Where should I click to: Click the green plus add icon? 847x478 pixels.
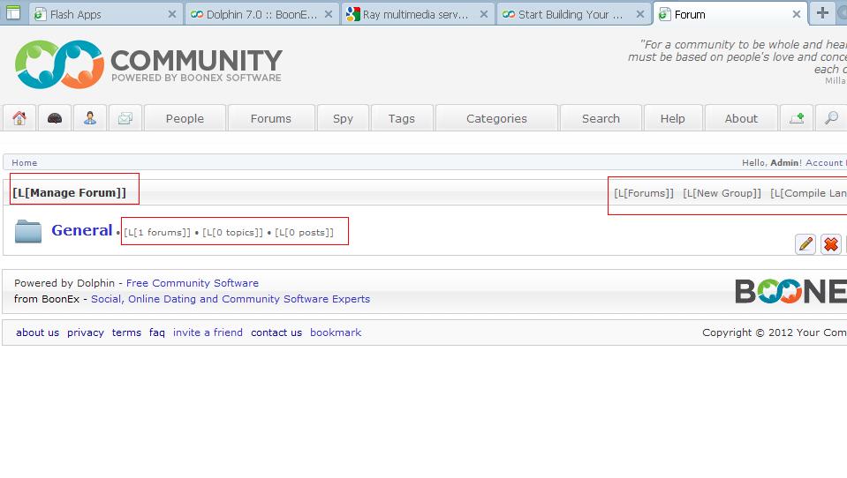pyautogui.click(x=797, y=118)
